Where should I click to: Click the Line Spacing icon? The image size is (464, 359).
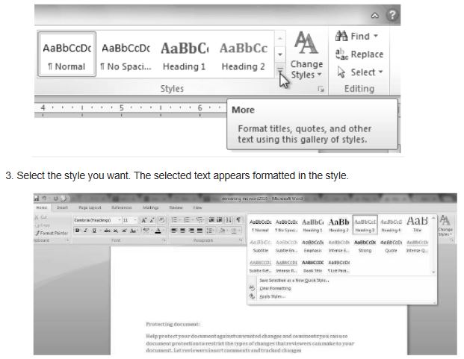pos(210,231)
